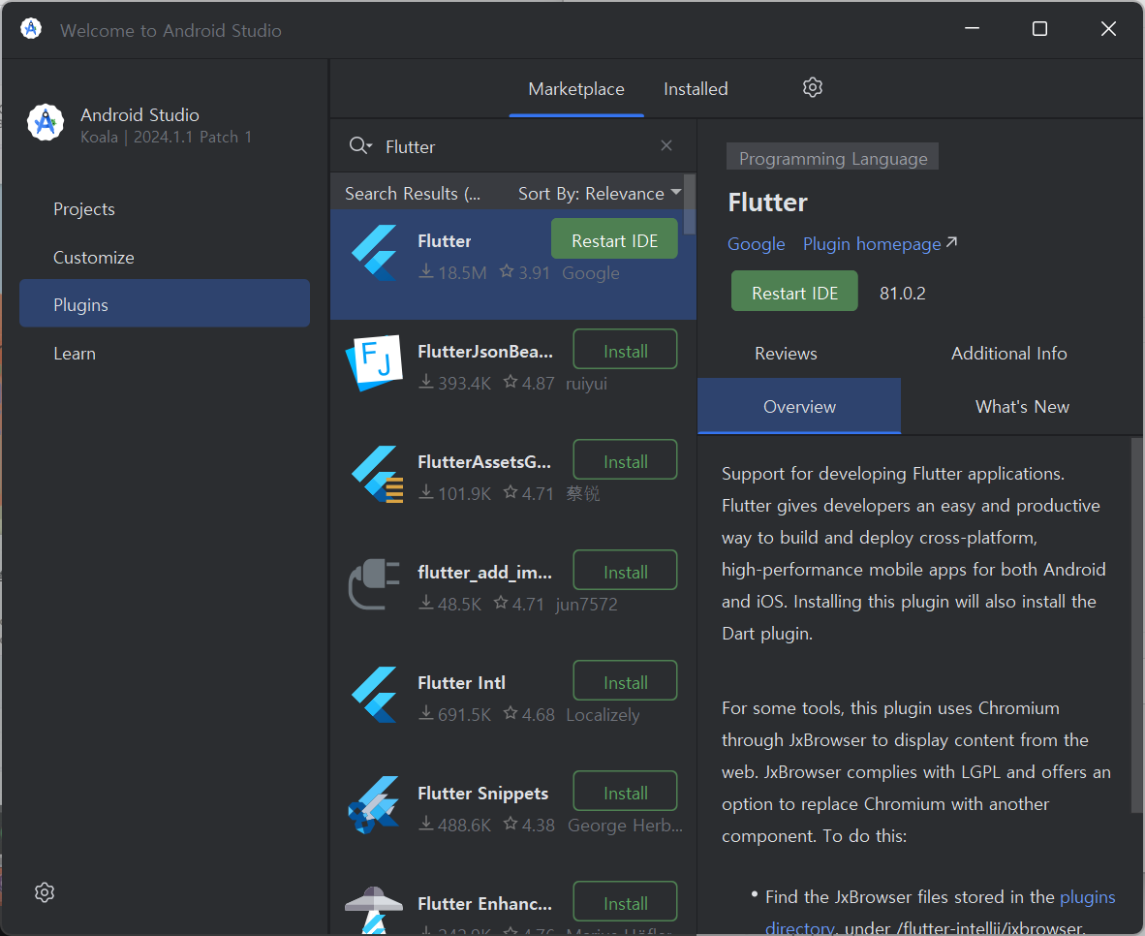Click the ruiyui vendor name
Viewport: 1145px width, 936px height.
pyautogui.click(x=586, y=383)
